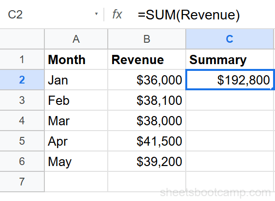The width and height of the screenshot is (275, 201).
Task: Select the Month header cell
Action: point(76,59)
